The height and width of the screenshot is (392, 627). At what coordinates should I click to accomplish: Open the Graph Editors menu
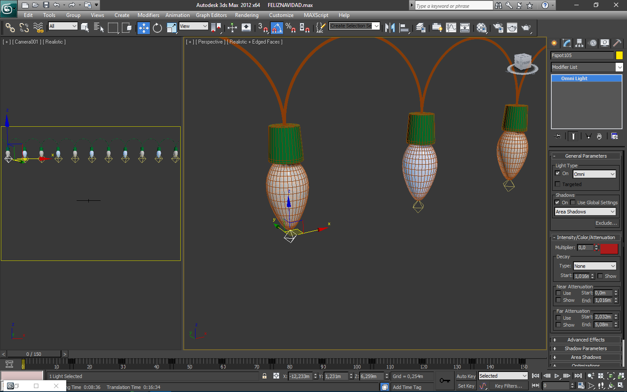[x=211, y=15]
